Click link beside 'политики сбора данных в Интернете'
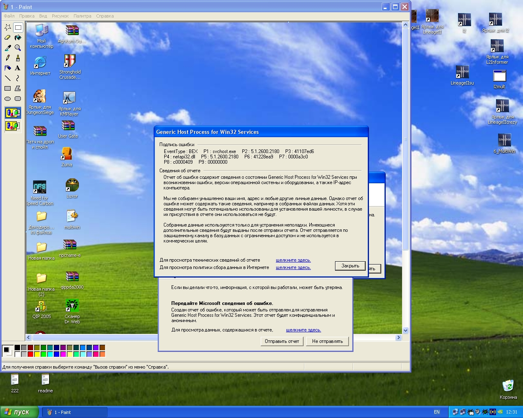This screenshot has height=418, width=523. [293, 267]
